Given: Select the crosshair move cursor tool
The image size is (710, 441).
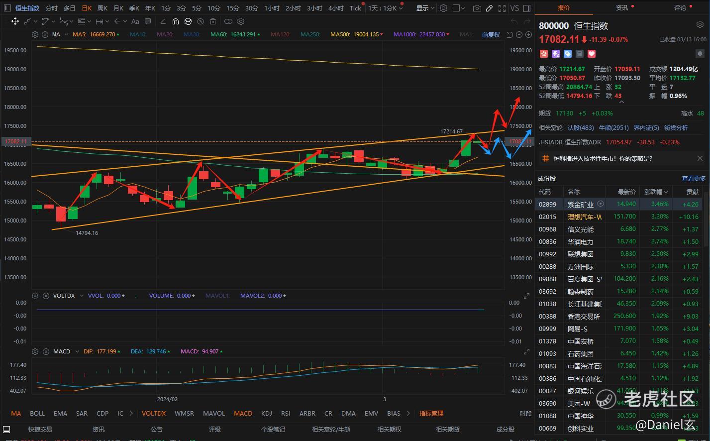Looking at the screenshot, I should click(x=15, y=21).
